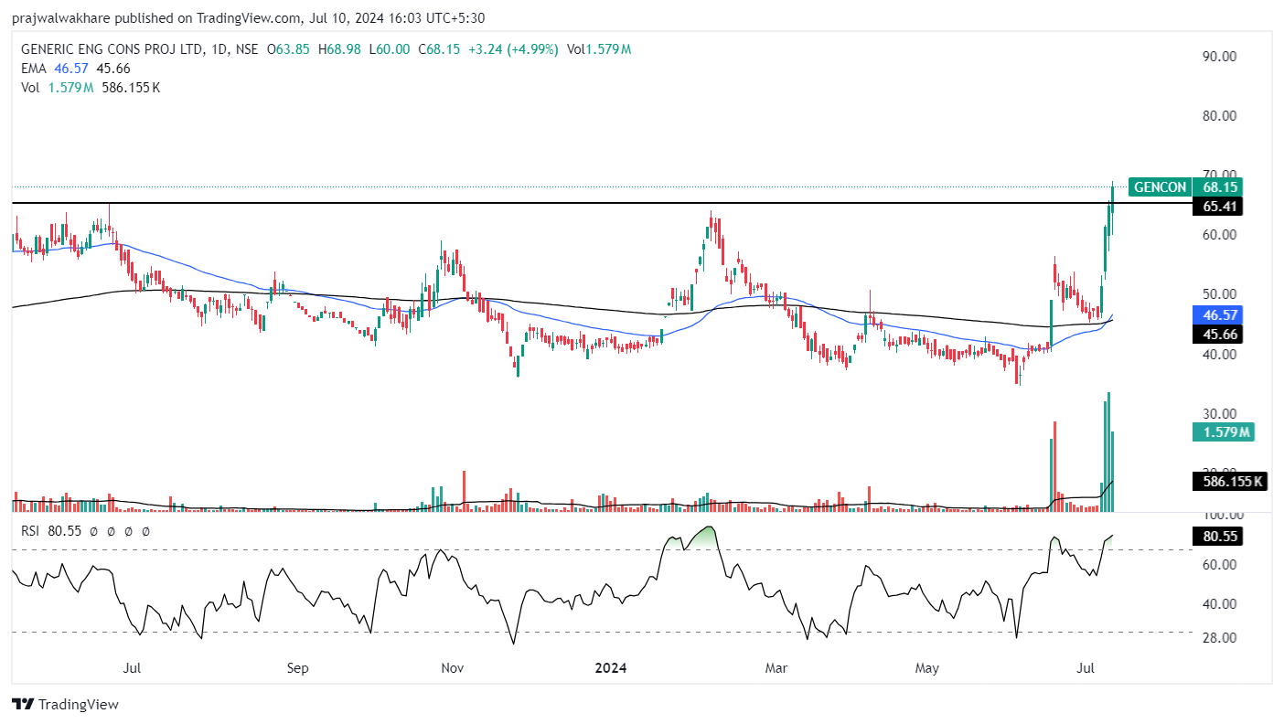Click the +3.24 (+4.99%) price change value
1284x724 pixels.
514,49
